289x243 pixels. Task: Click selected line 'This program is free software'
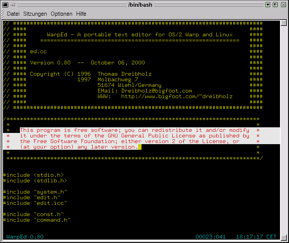[134, 130]
